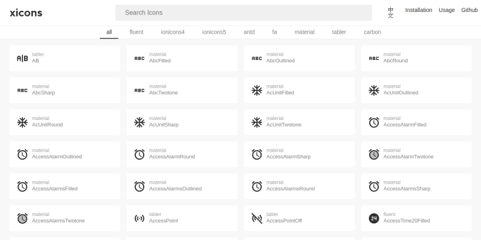
Task: Switch to the carbon tab
Action: pos(372,32)
